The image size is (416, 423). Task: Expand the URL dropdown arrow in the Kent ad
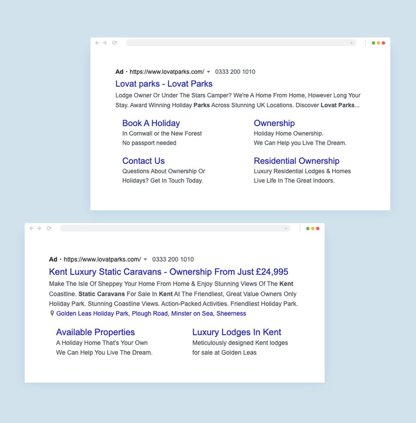(x=146, y=259)
